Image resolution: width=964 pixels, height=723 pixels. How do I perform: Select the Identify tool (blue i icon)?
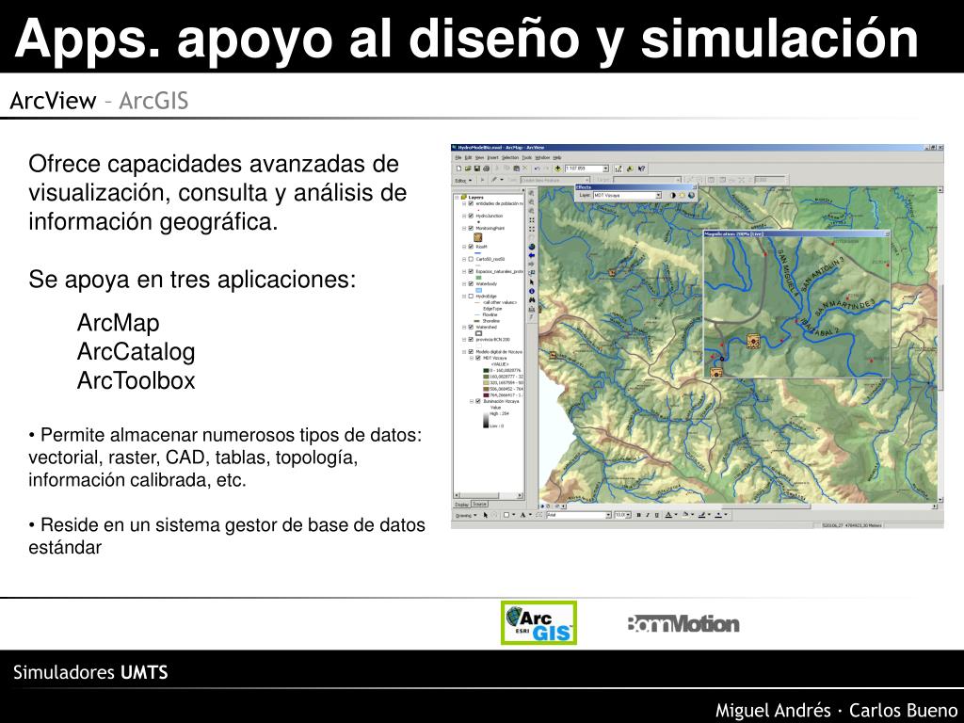click(x=532, y=292)
